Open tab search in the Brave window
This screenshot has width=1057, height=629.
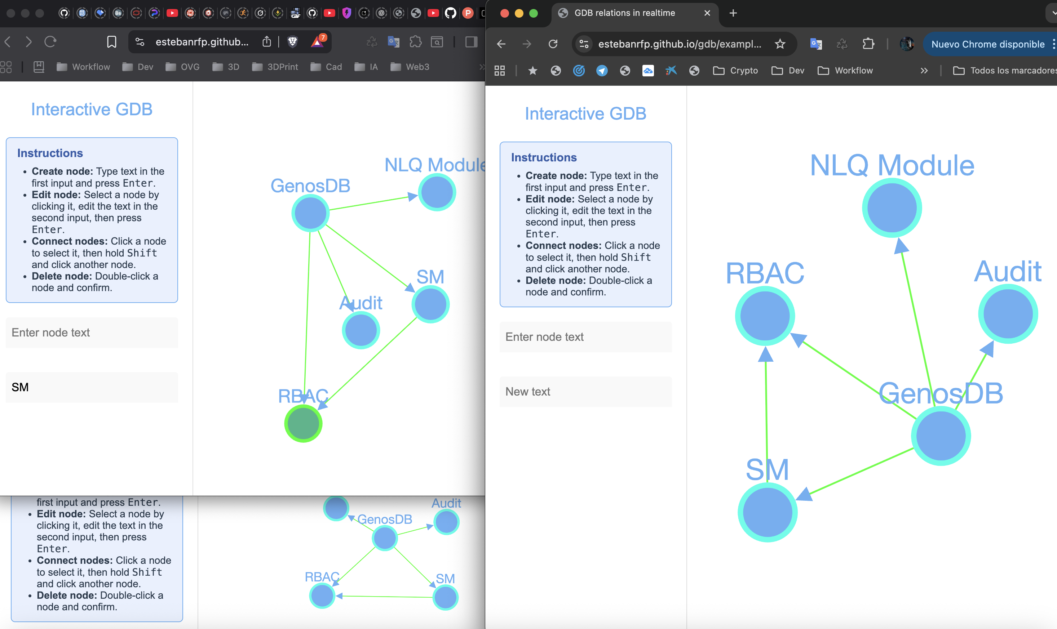click(437, 41)
